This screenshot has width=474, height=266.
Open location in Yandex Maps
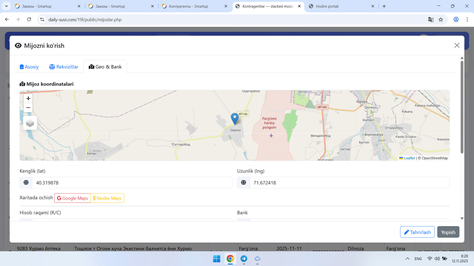coord(107,198)
